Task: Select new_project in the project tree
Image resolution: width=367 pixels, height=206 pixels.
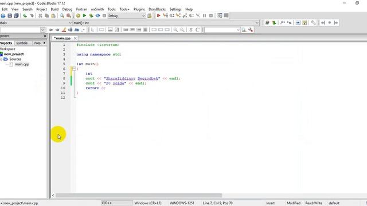Action: pyautogui.click(x=14, y=54)
